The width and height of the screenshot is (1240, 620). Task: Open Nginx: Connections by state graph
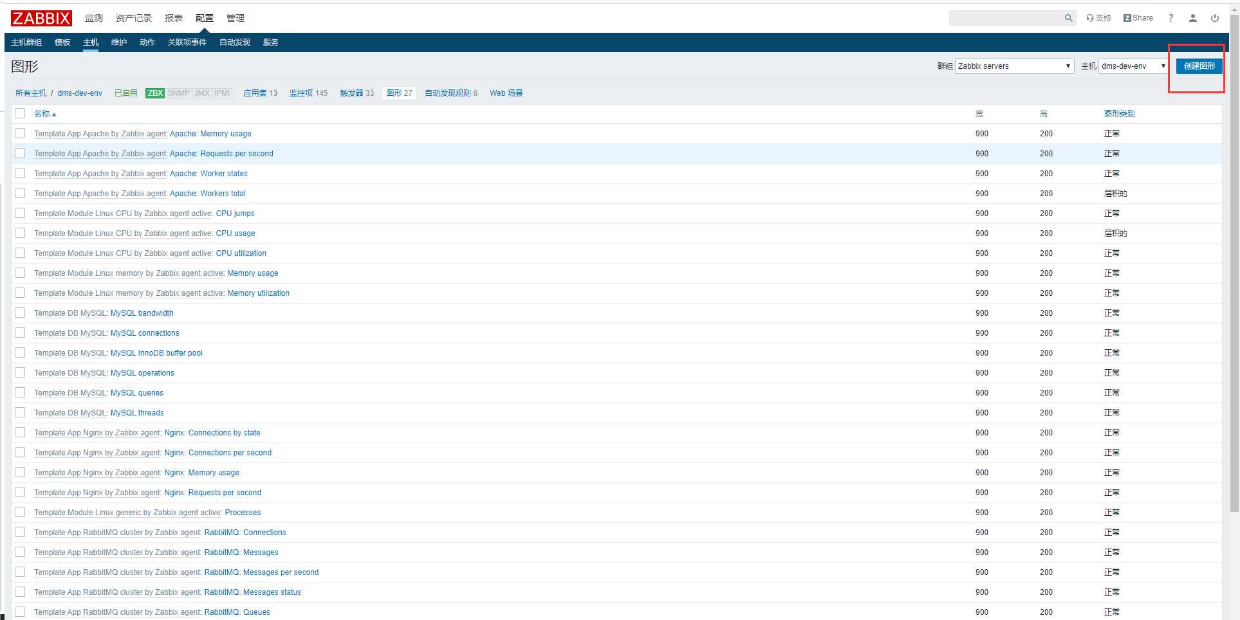click(x=212, y=433)
